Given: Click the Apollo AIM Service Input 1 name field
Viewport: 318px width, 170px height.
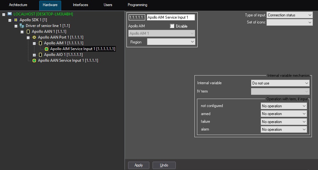Looking at the screenshot, I should point(171,17).
